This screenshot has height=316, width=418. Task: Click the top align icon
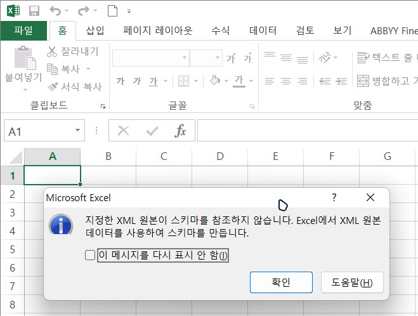pos(270,55)
